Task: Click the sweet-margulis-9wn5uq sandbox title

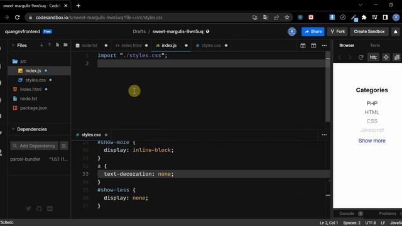Action: (178, 31)
